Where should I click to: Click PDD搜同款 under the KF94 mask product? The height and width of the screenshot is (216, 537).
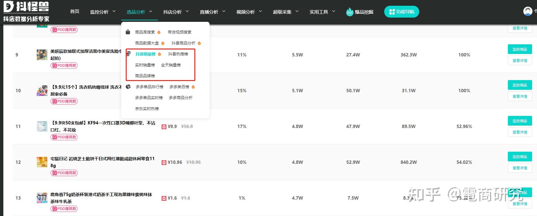pyautogui.click(x=64, y=137)
